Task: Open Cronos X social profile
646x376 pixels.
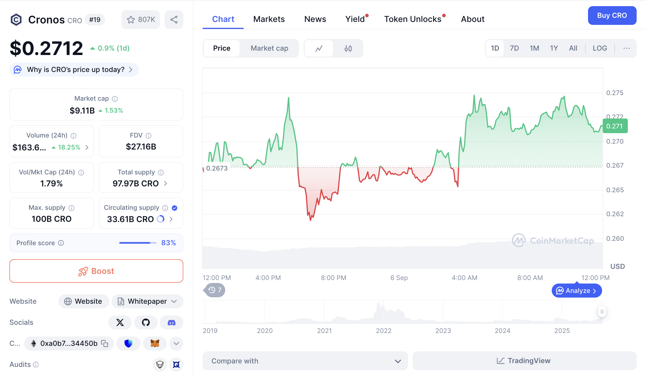Action: coord(120,322)
